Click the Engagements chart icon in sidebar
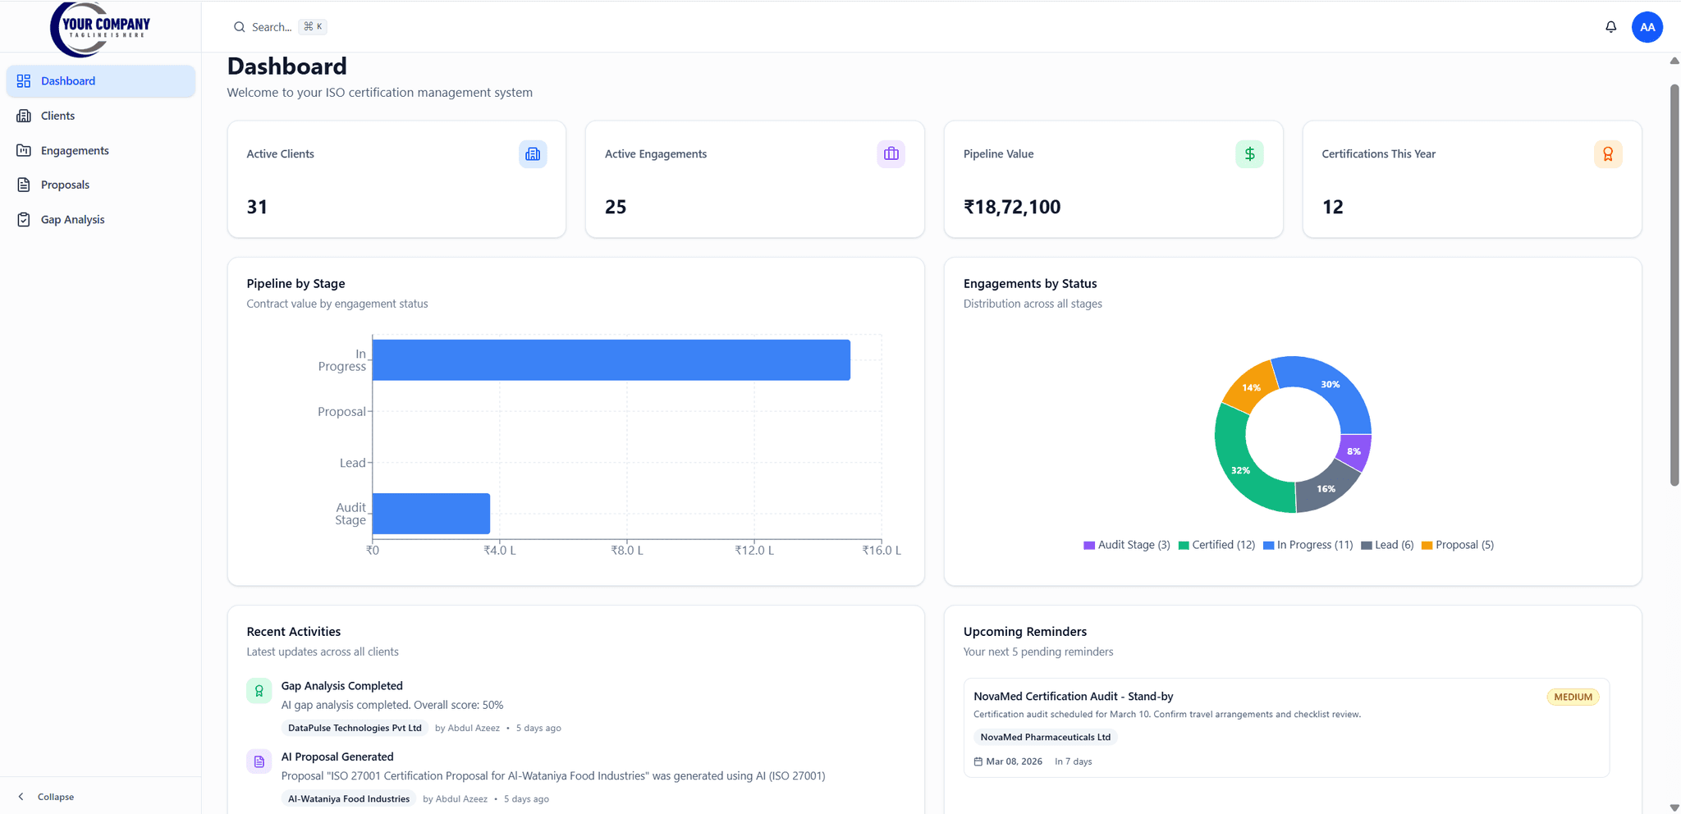The height and width of the screenshot is (814, 1681). (x=24, y=150)
